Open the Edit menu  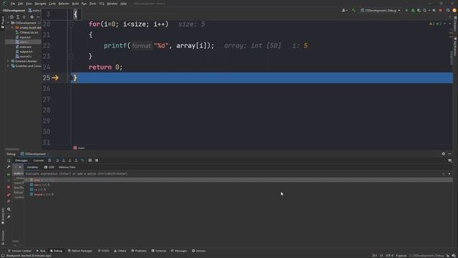click(20, 4)
